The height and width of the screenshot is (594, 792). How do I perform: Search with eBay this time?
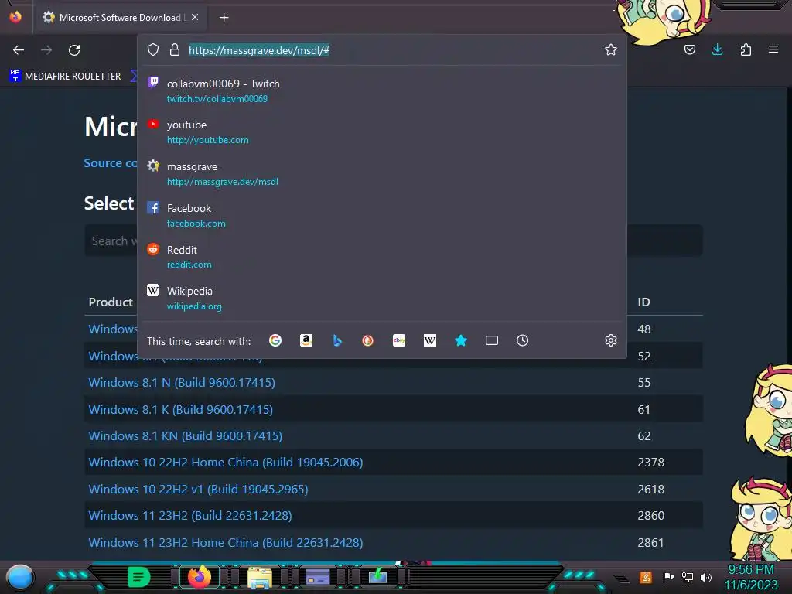[399, 340]
